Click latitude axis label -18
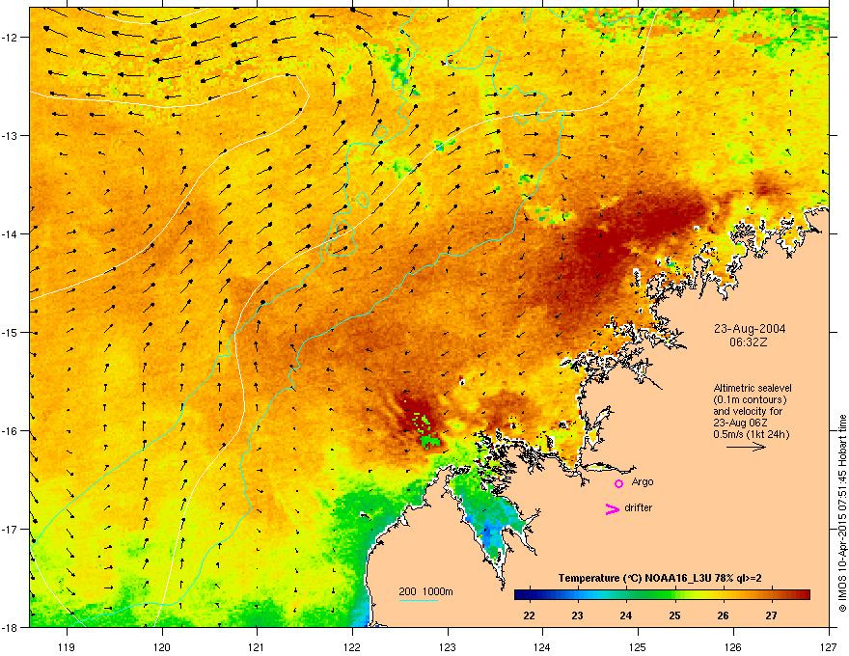Viewport: 849px width, 656px height. click(x=10, y=627)
